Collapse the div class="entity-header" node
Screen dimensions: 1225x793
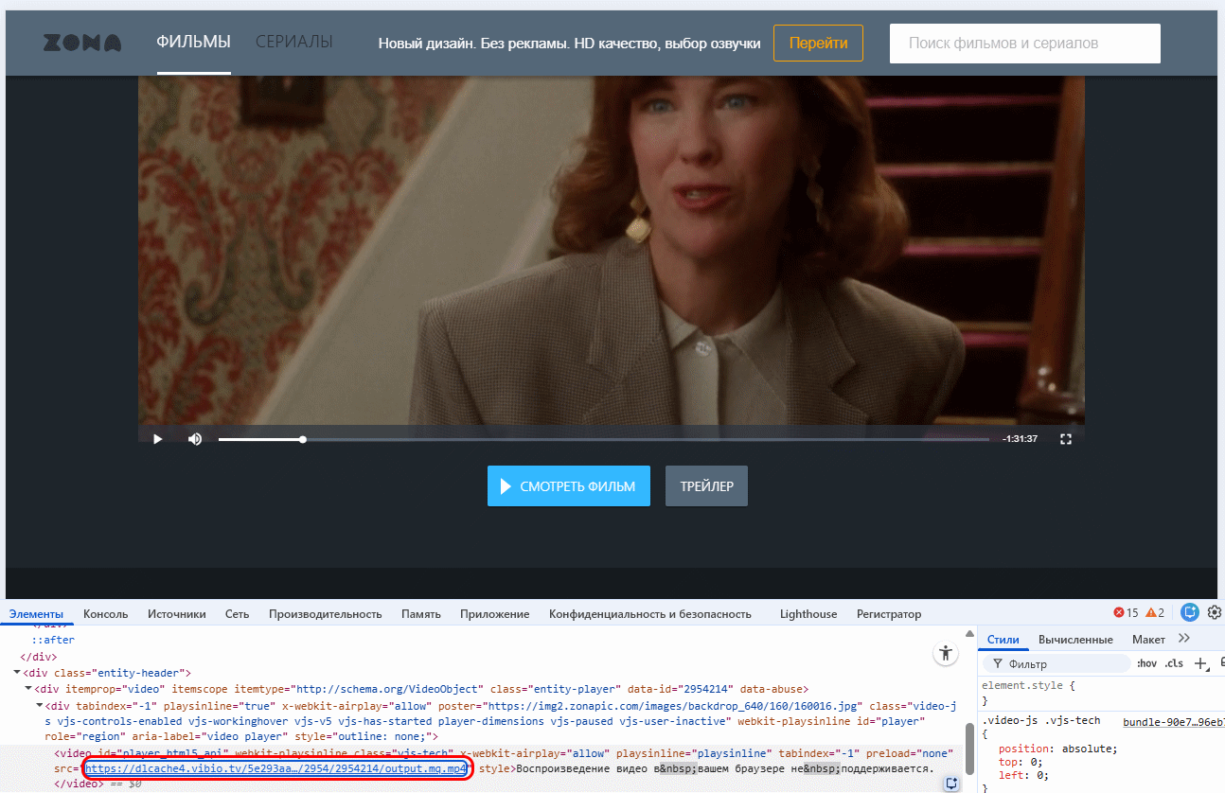17,673
